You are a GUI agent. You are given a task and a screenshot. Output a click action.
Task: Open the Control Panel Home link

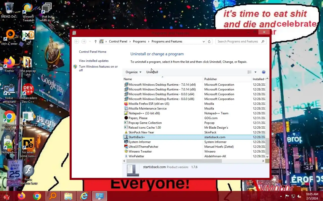pyautogui.click(x=93, y=52)
